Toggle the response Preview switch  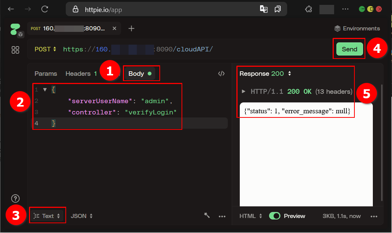[274, 216]
